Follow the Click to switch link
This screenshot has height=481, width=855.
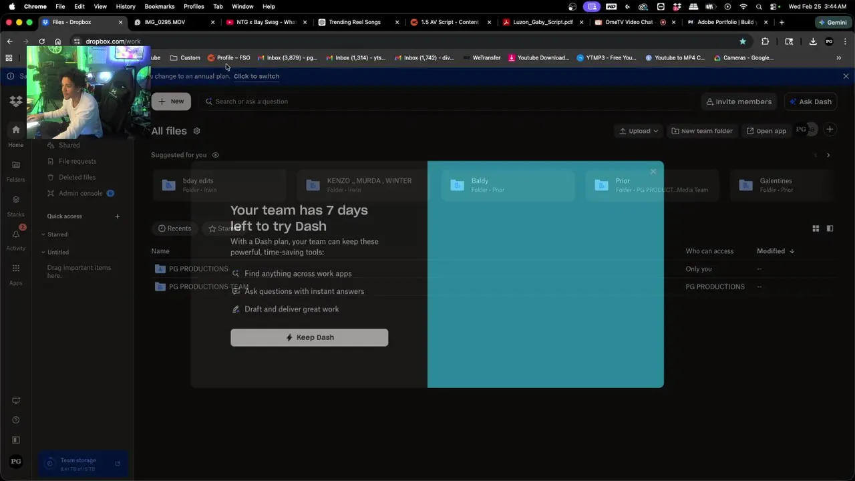(256, 76)
